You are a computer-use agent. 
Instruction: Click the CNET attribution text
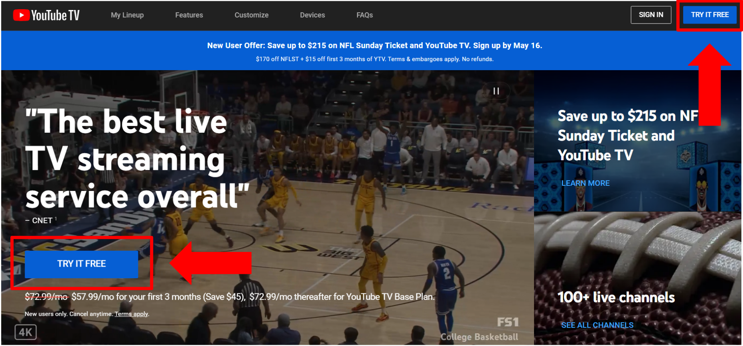click(41, 220)
